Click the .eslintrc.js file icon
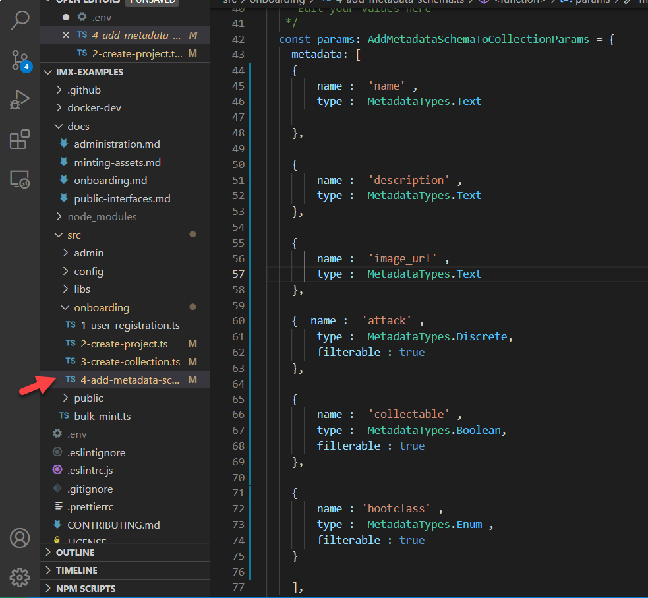Screen dimensions: 648x598 pyautogui.click(x=57, y=470)
